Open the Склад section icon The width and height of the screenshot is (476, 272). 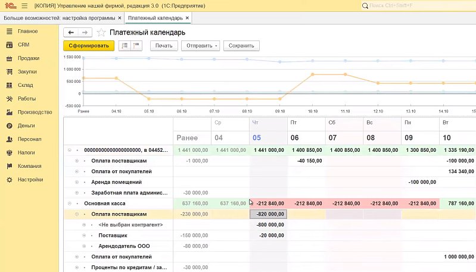pyautogui.click(x=10, y=85)
